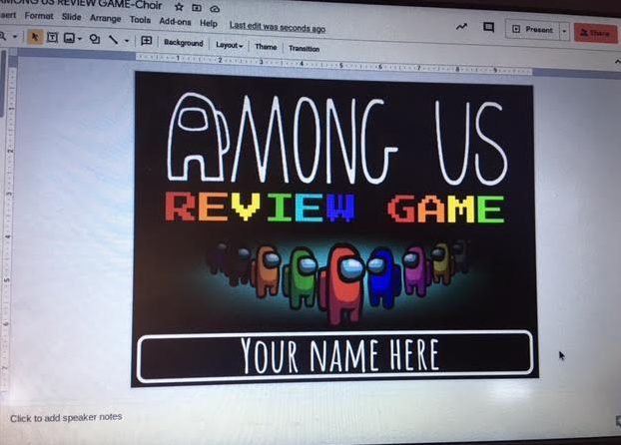Open the activity dashboard trend icon

[461, 27]
